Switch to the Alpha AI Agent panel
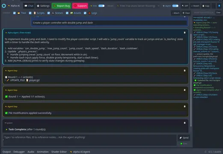 point(80,152)
